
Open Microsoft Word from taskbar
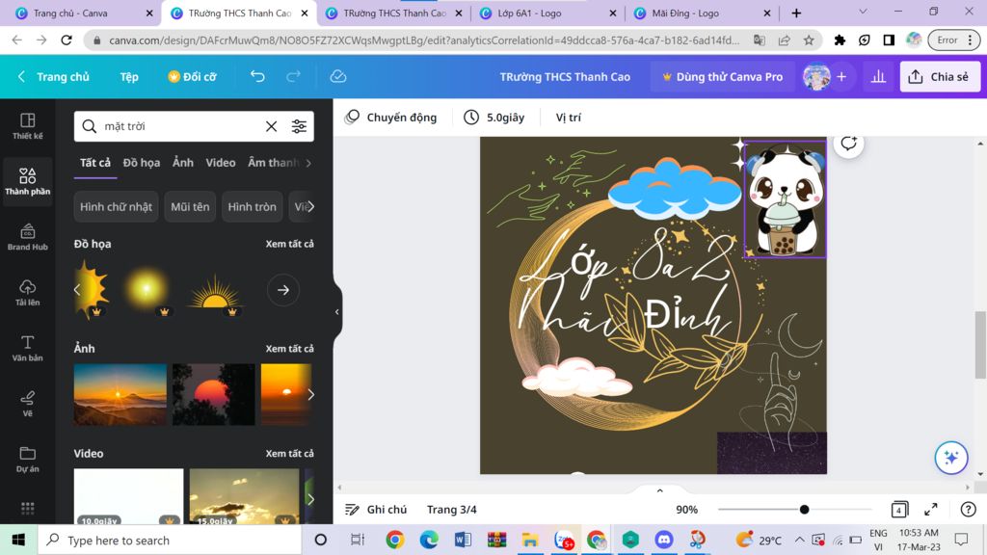463,540
